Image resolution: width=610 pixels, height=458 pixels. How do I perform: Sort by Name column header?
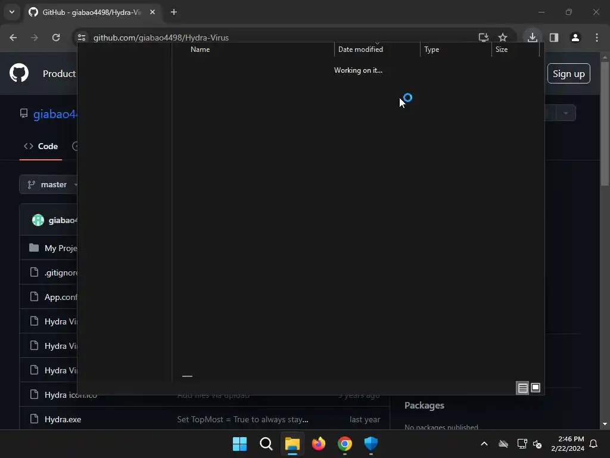(x=200, y=49)
